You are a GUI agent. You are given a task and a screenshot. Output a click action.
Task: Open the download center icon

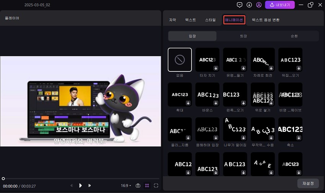249,5
